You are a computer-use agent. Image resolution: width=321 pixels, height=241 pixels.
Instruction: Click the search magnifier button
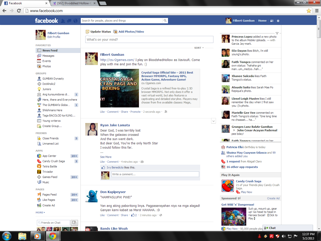(x=165, y=21)
